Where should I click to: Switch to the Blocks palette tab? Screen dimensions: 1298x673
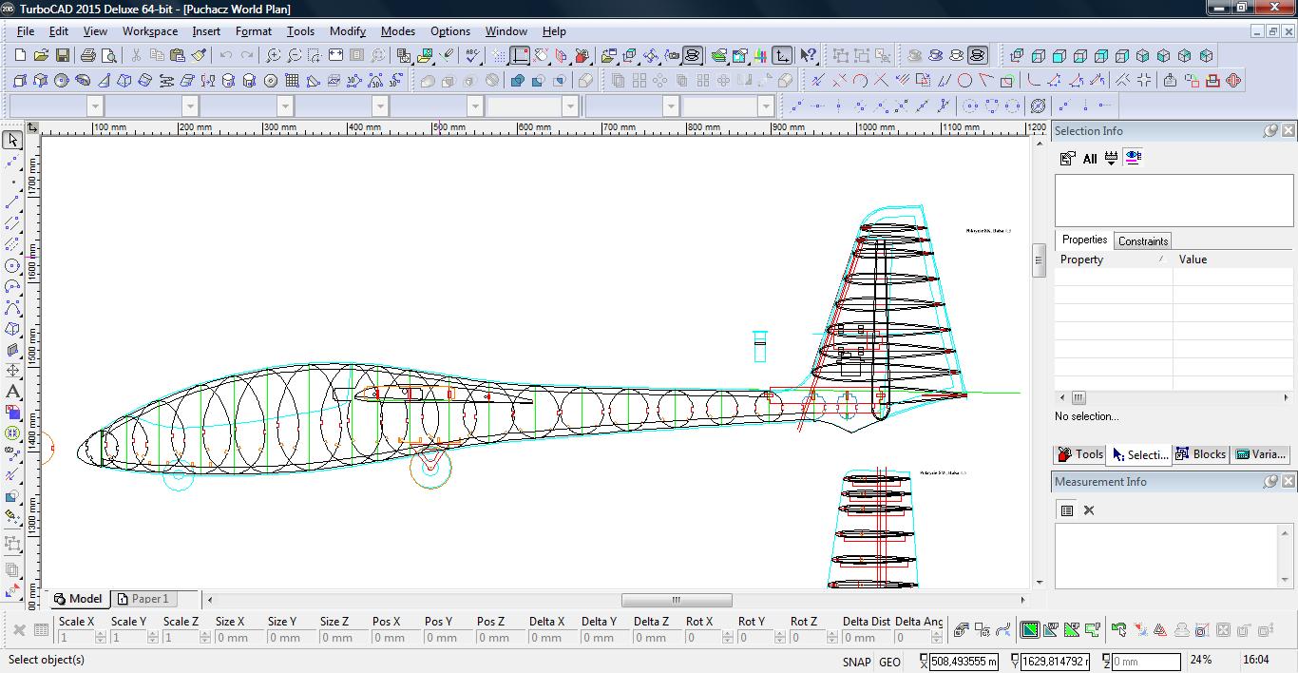[1200, 454]
